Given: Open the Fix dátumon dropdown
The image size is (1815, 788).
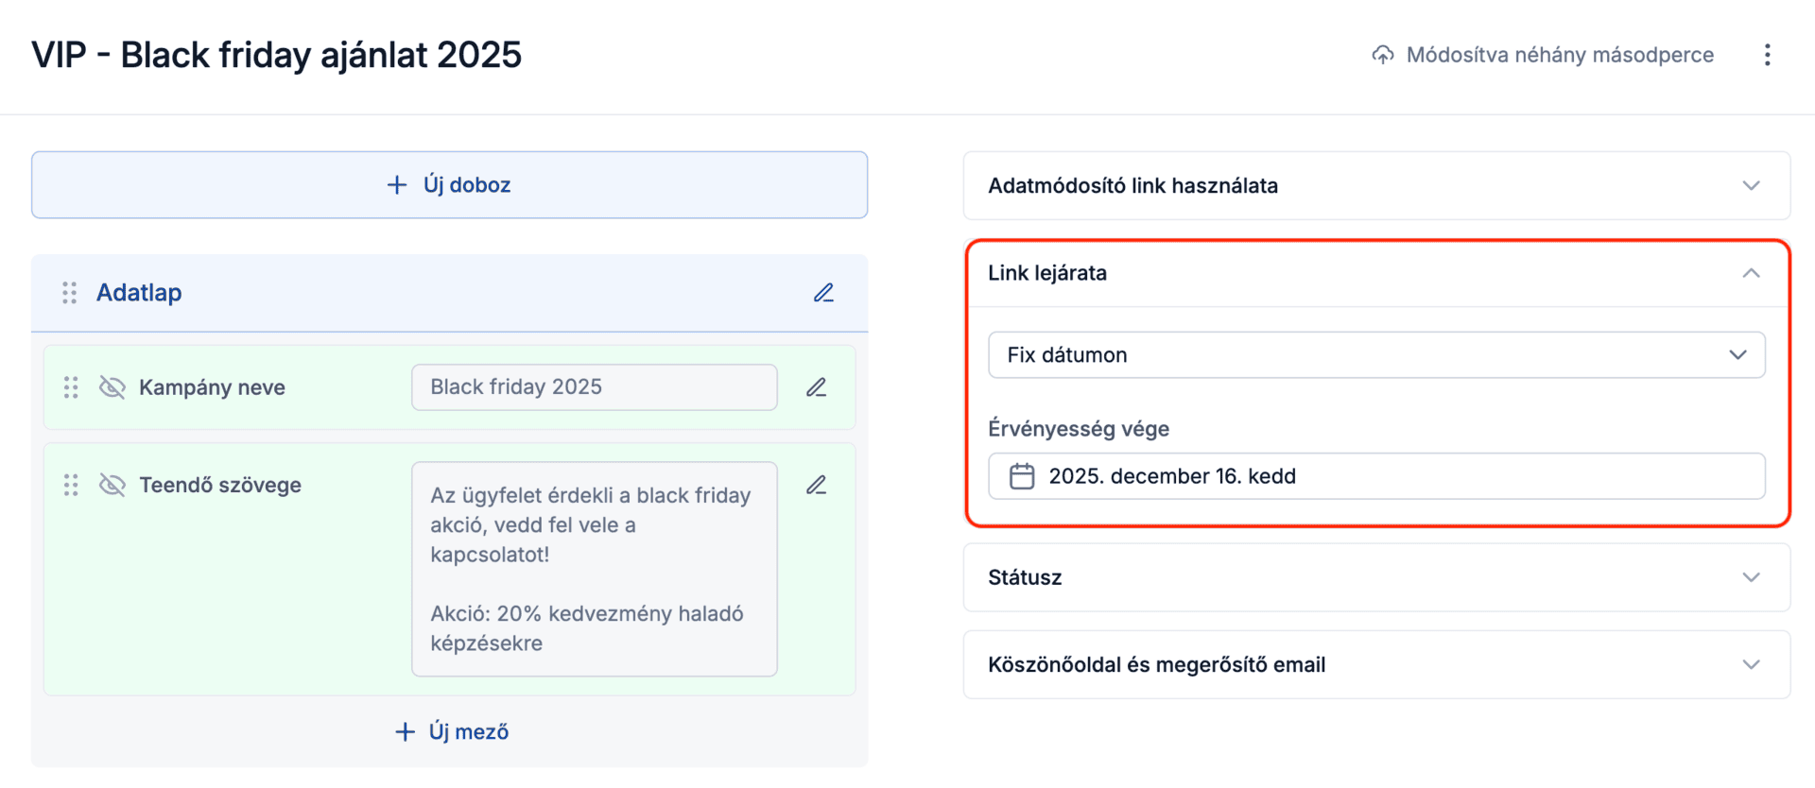Looking at the screenshot, I should pyautogui.click(x=1375, y=355).
